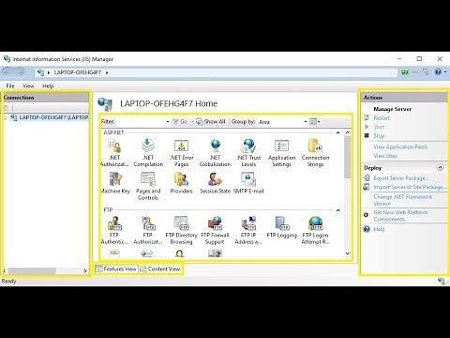Viewport: 450px width, 338px height.
Task: Select LAPTOP-OFEHG4F7 in the address bar
Action: click(x=78, y=72)
